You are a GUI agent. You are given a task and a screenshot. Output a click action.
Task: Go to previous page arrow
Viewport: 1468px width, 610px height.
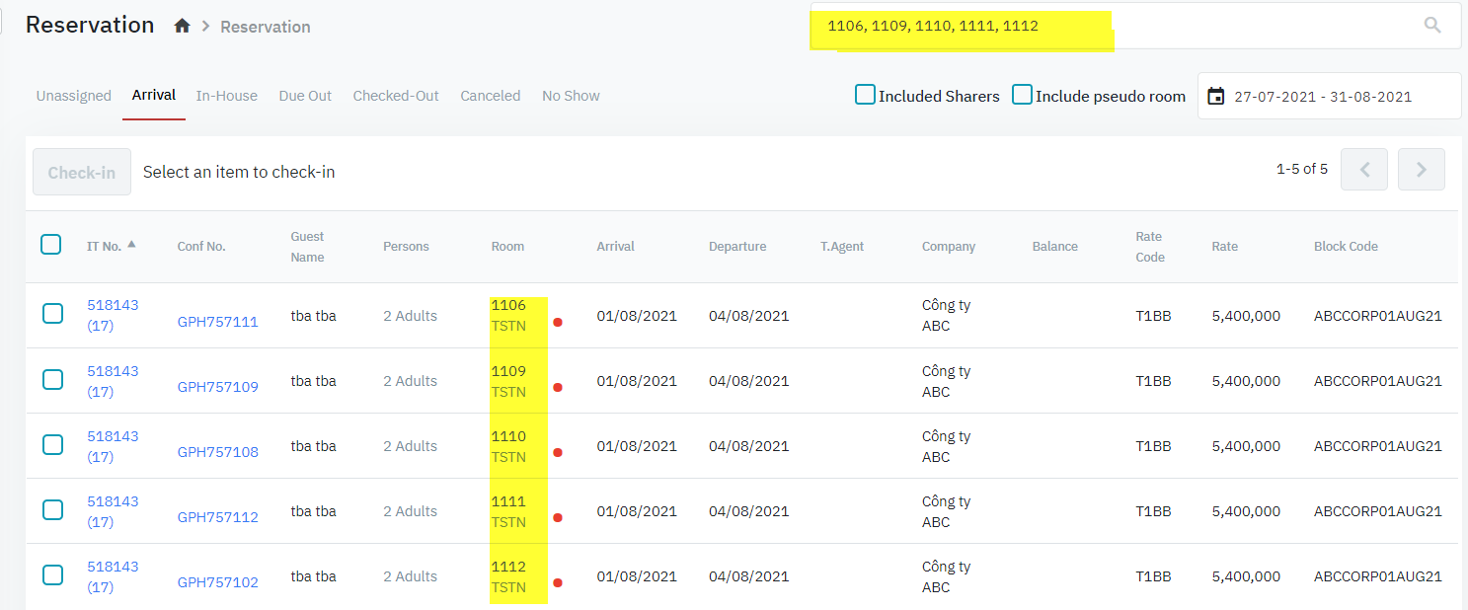coord(1364,170)
